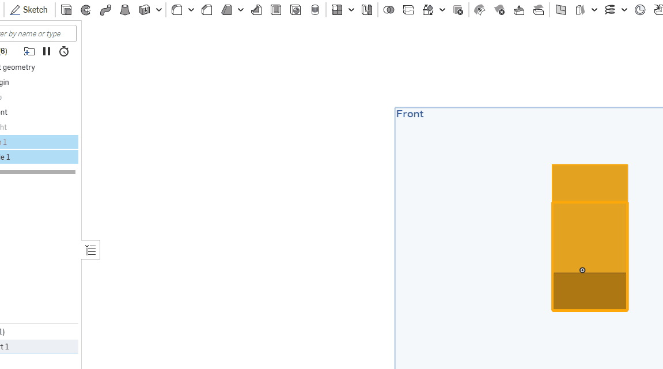Viewport: 663px width, 369px height.
Task: Select the Chamfer tool
Action: 207,10
